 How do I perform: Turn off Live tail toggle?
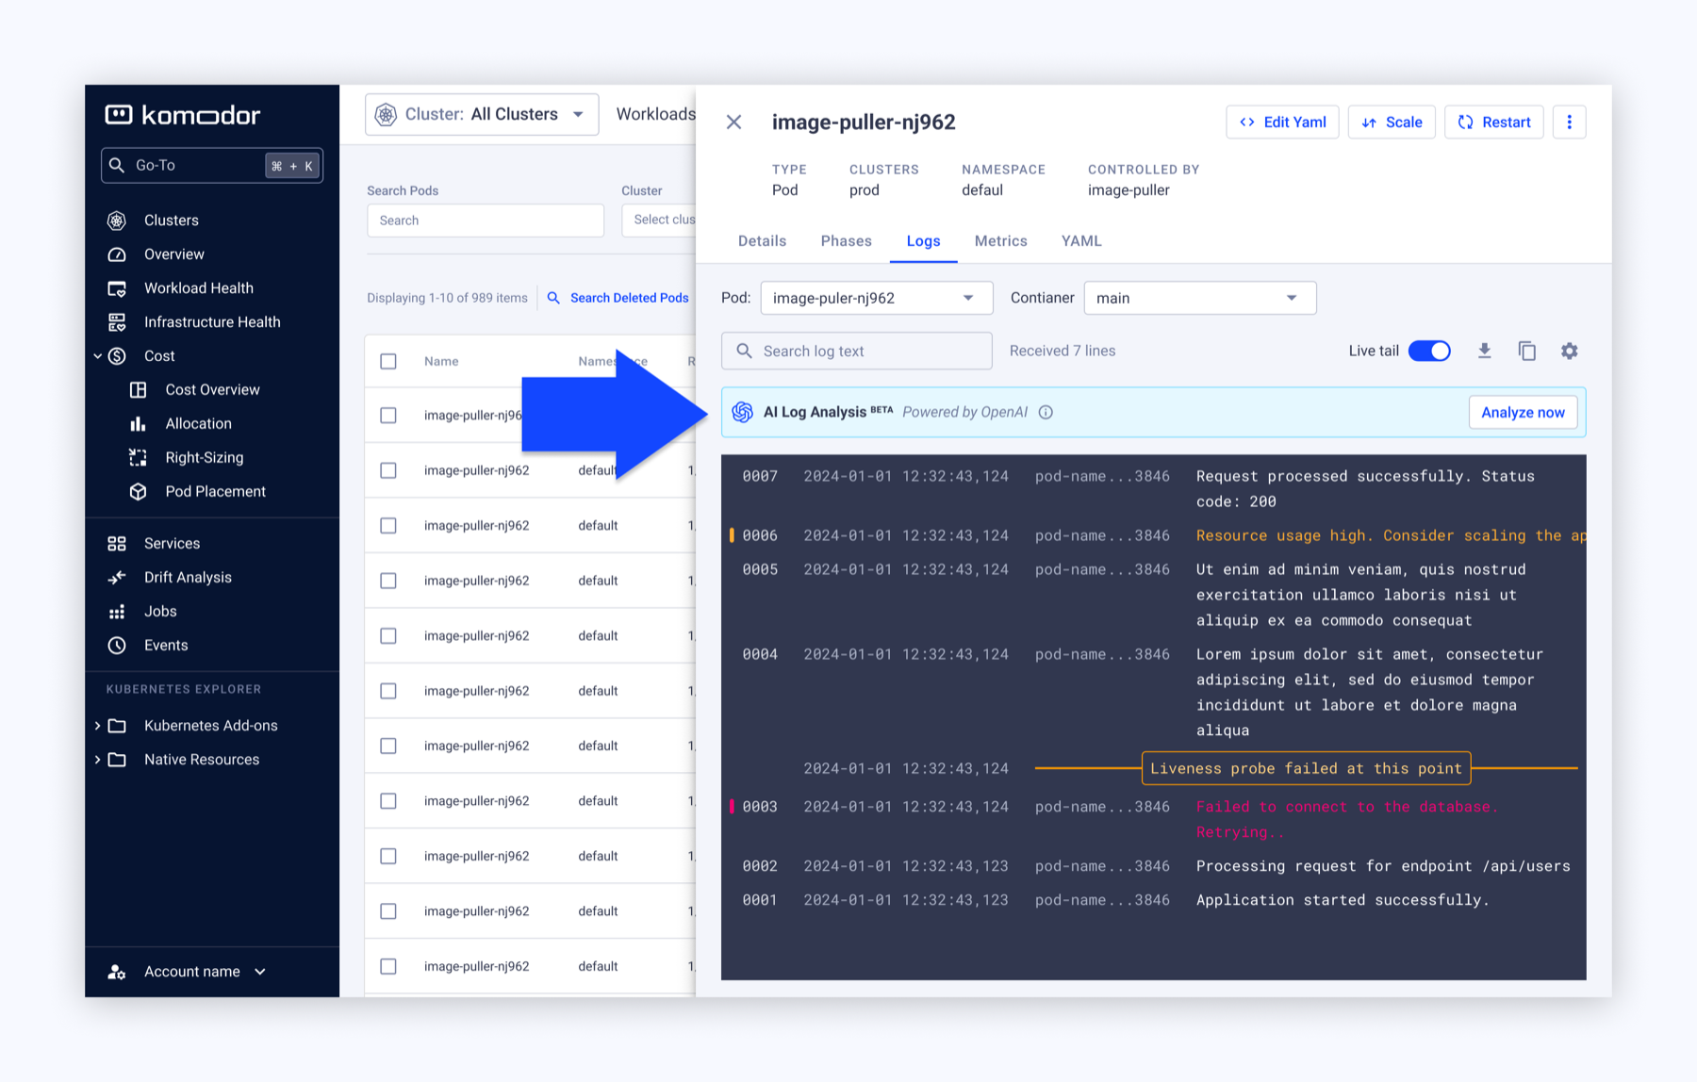coord(1429,351)
